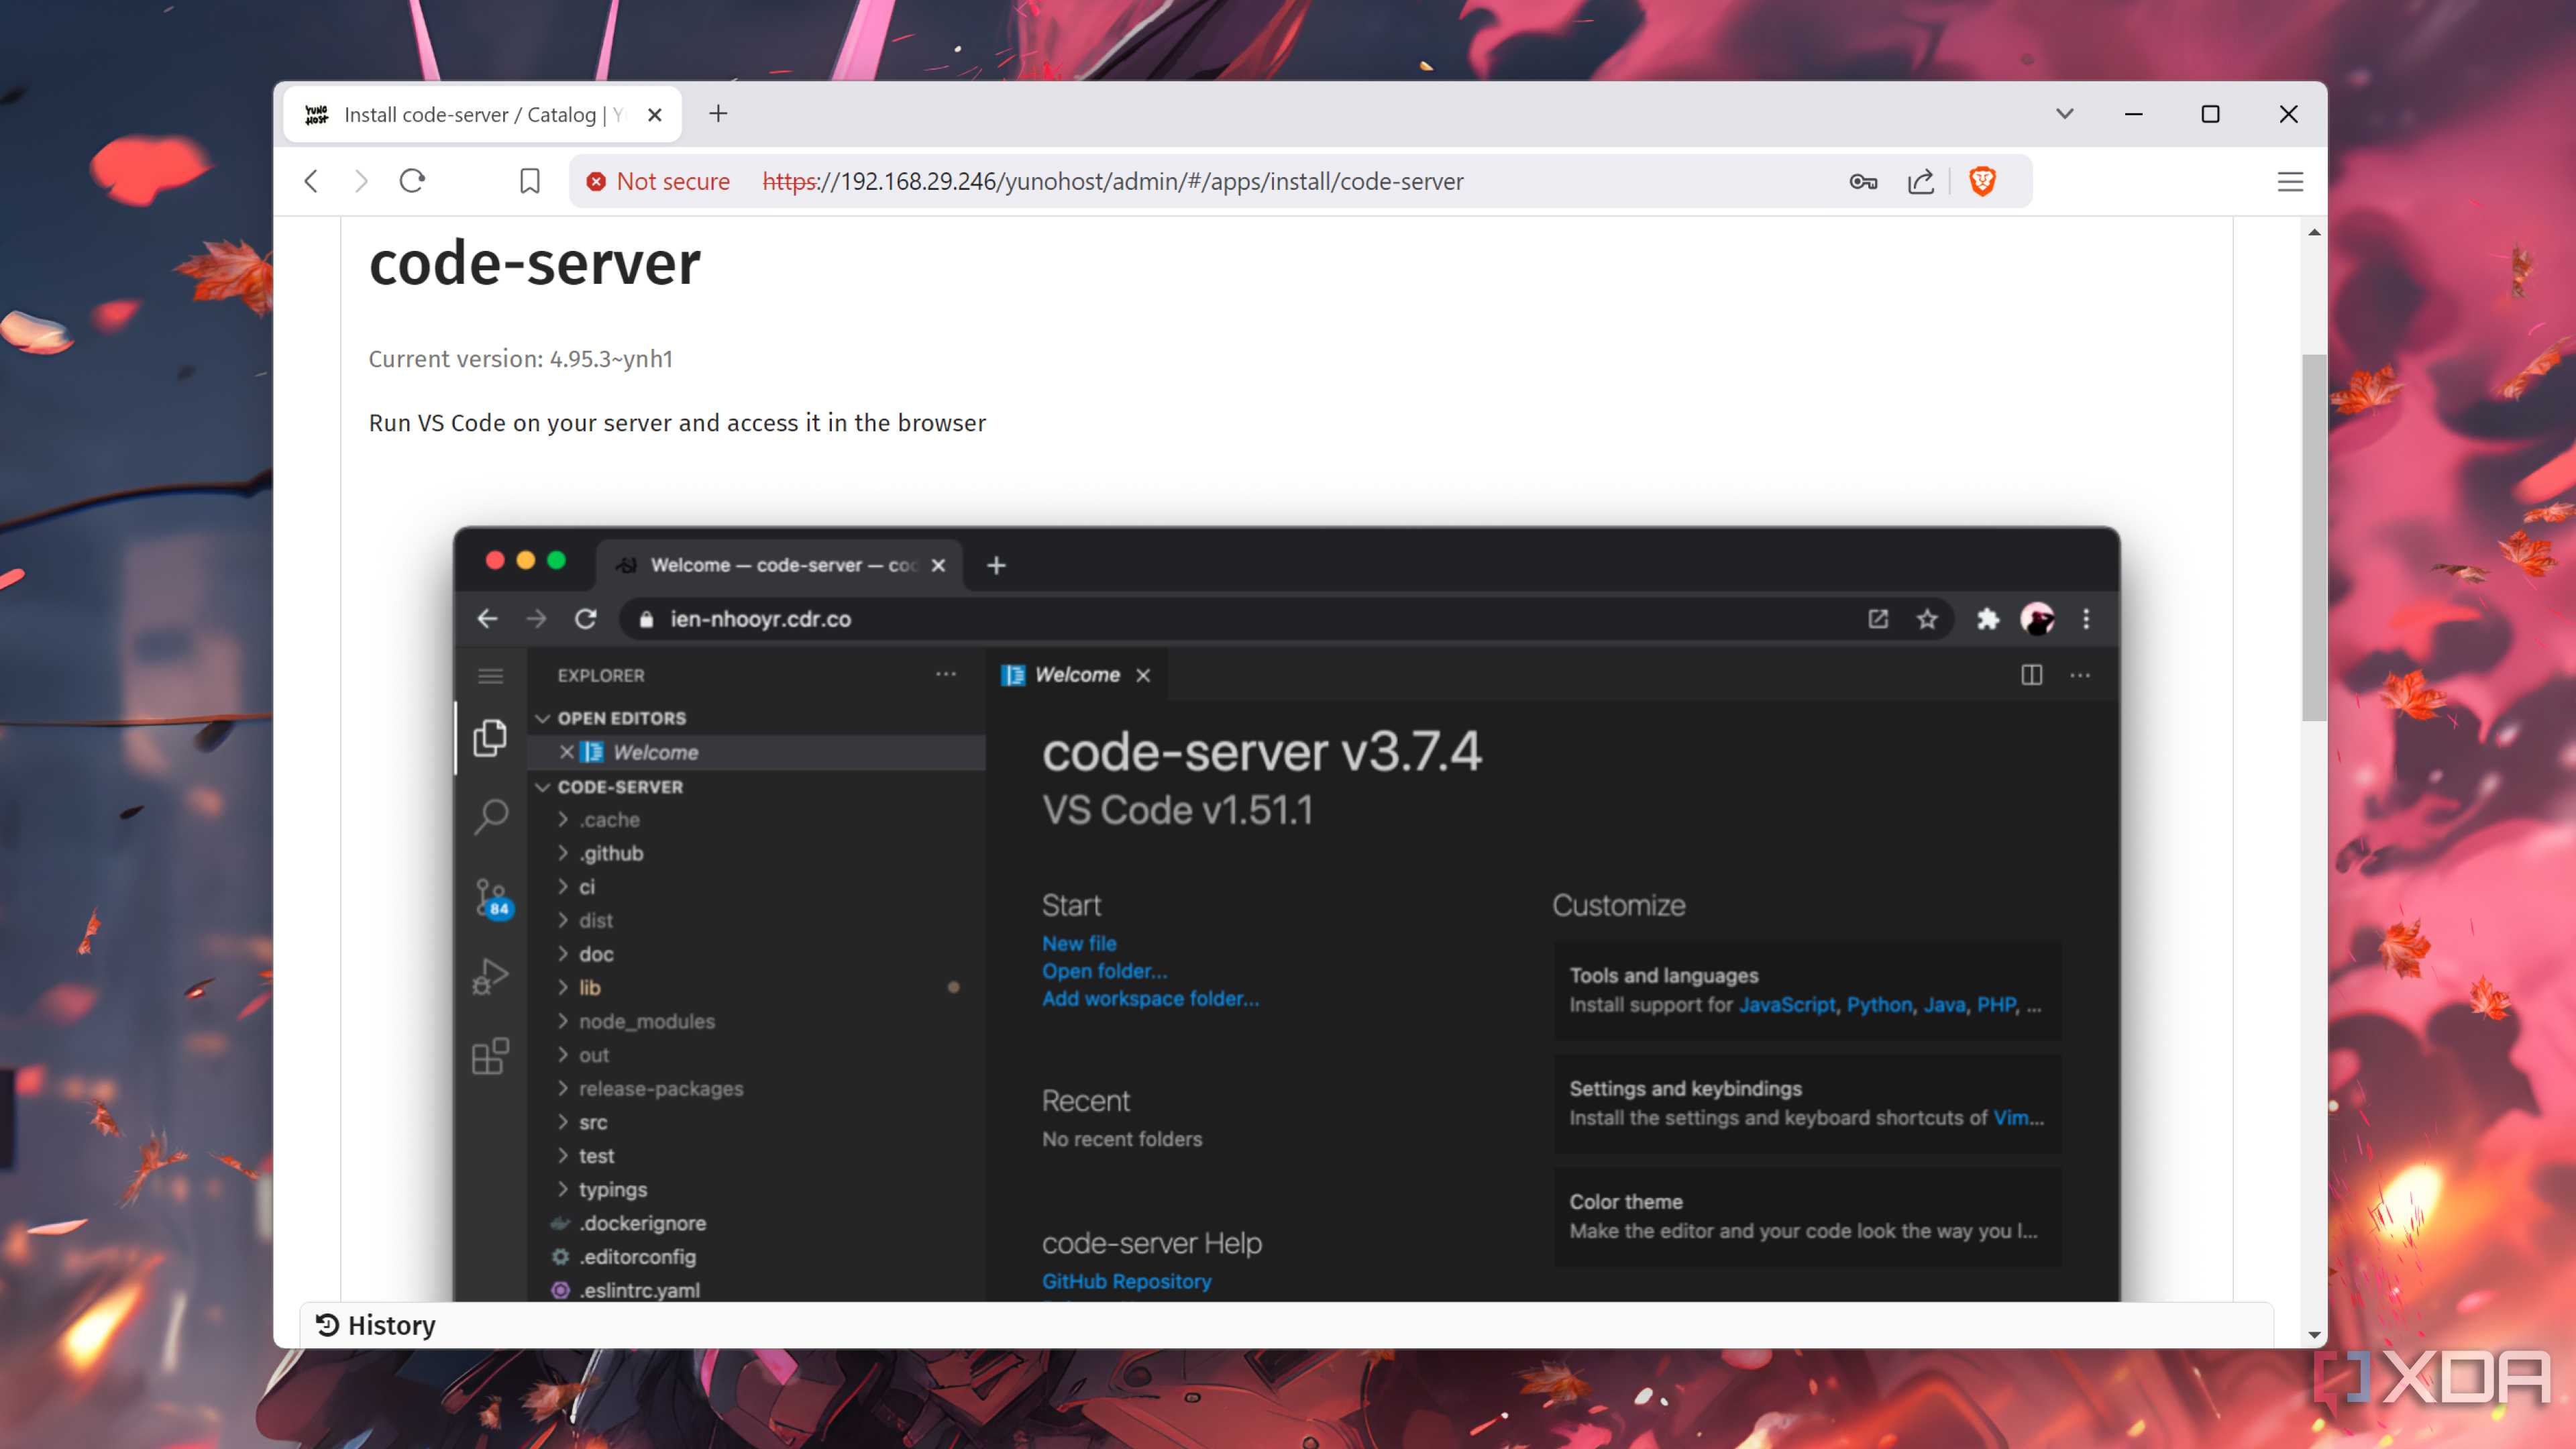2576x1449 pixels.
Task: Click the Explorer files icon in preview screenshot
Action: (x=490, y=738)
